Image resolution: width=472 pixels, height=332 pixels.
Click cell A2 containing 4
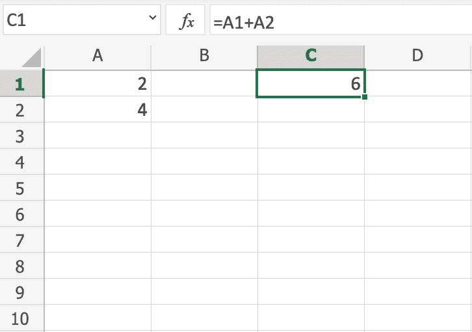tap(98, 110)
